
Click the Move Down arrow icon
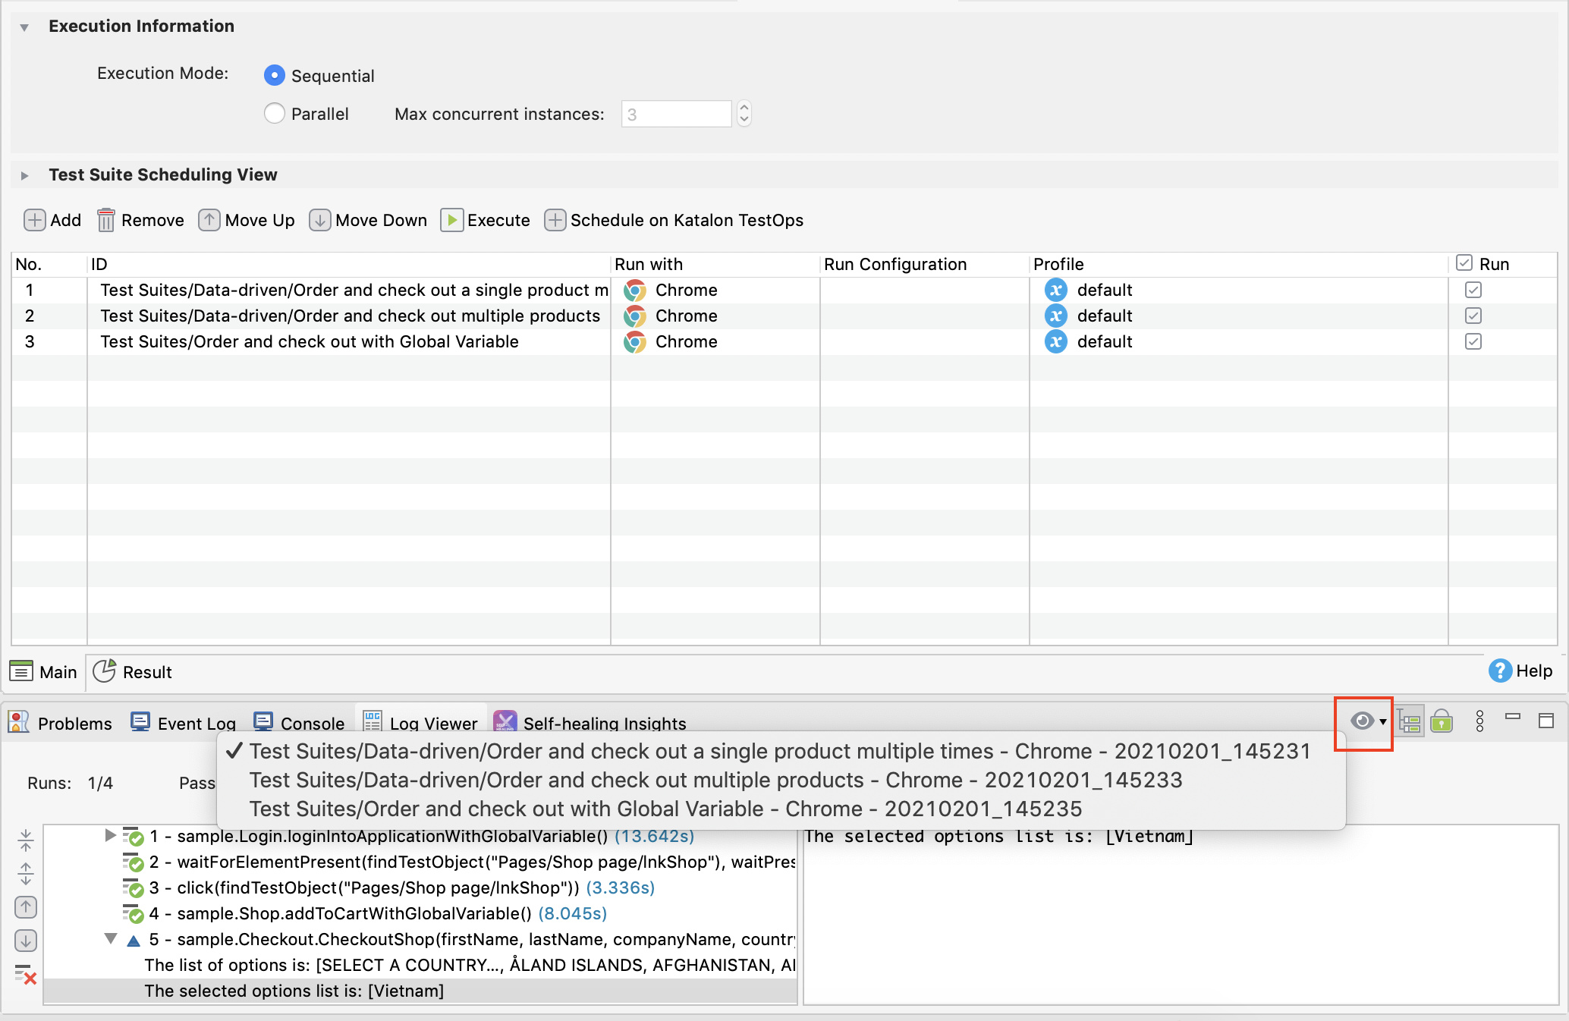point(319,220)
